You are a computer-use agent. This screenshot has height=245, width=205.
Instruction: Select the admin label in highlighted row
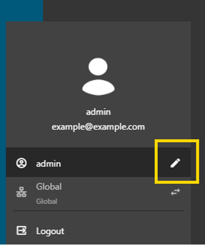click(48, 164)
